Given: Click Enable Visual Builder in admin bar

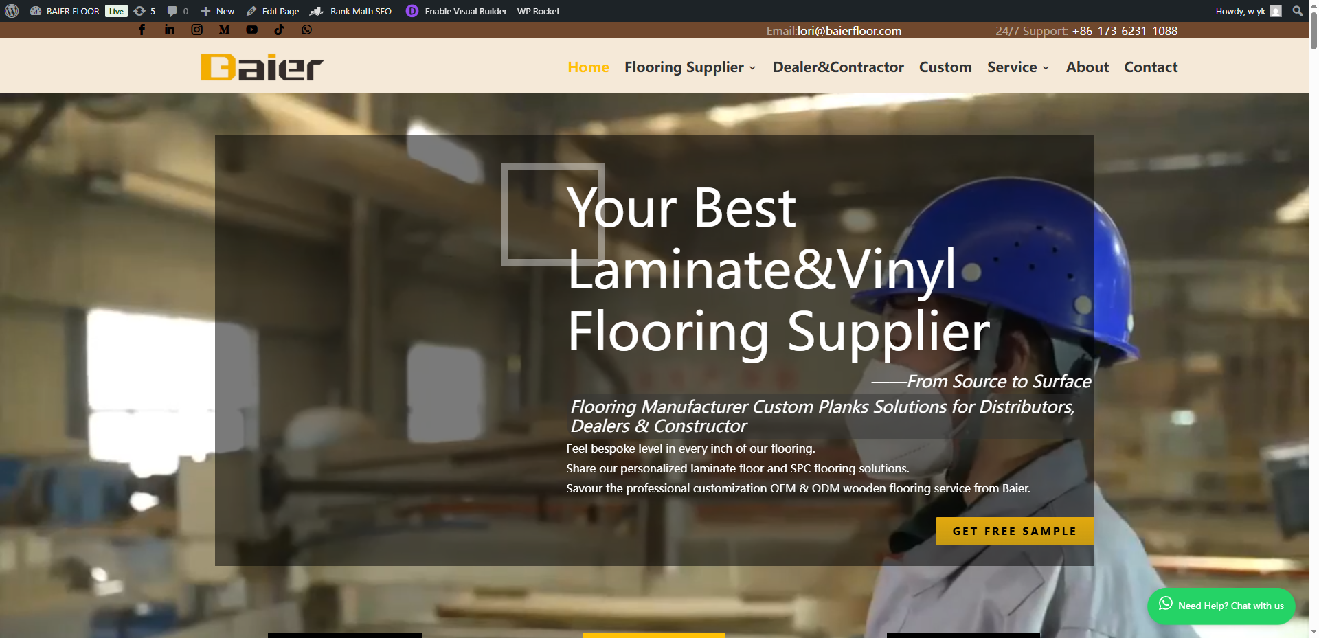Looking at the screenshot, I should click(x=457, y=11).
